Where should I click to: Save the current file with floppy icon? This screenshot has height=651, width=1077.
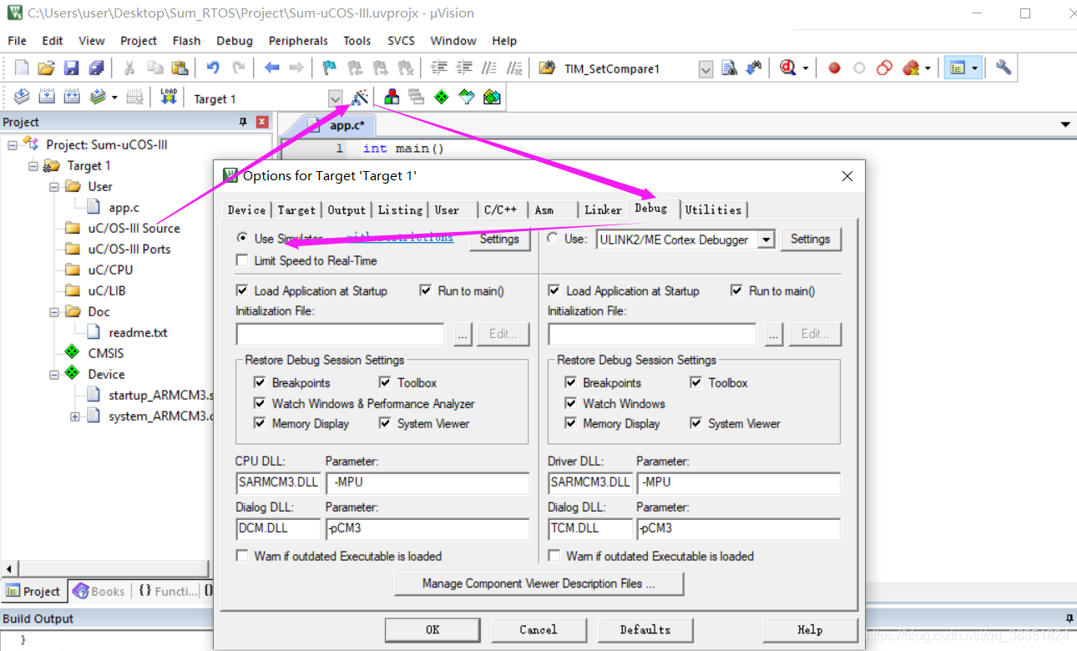tap(72, 68)
